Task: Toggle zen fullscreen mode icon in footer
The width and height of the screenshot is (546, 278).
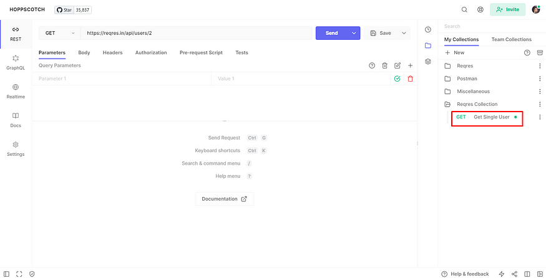Action: (x=19, y=274)
